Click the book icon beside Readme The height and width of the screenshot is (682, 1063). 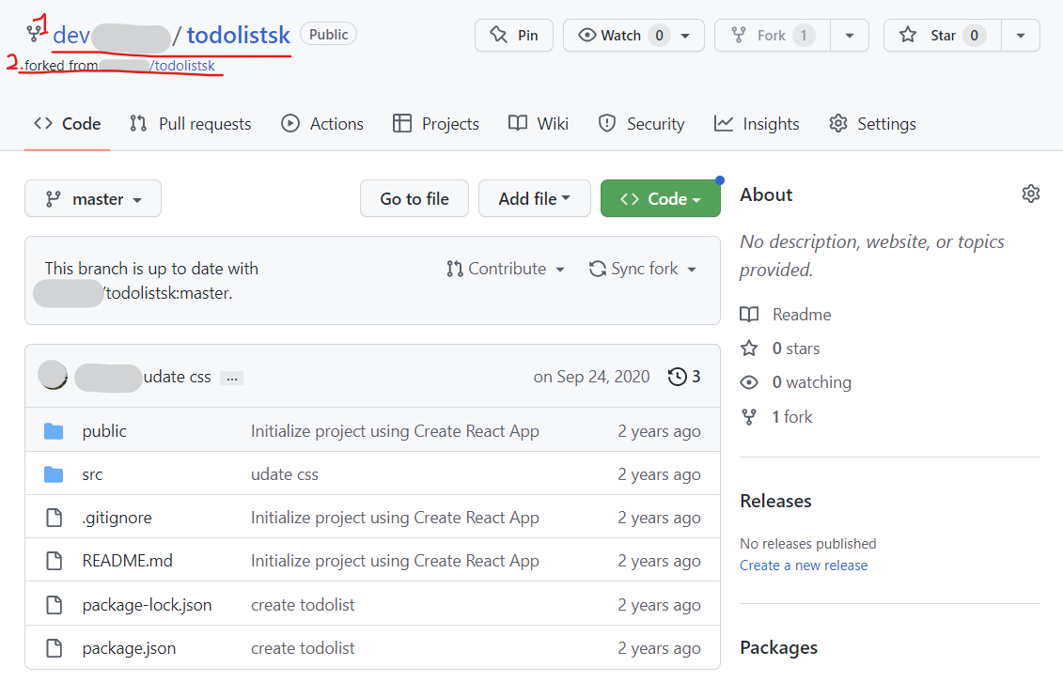tap(749, 315)
